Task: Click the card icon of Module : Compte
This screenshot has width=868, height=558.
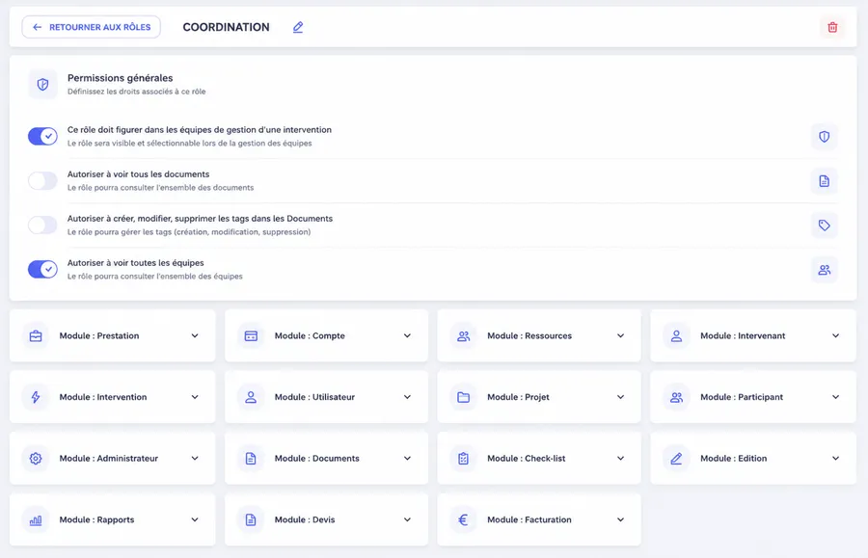Action: click(x=251, y=335)
